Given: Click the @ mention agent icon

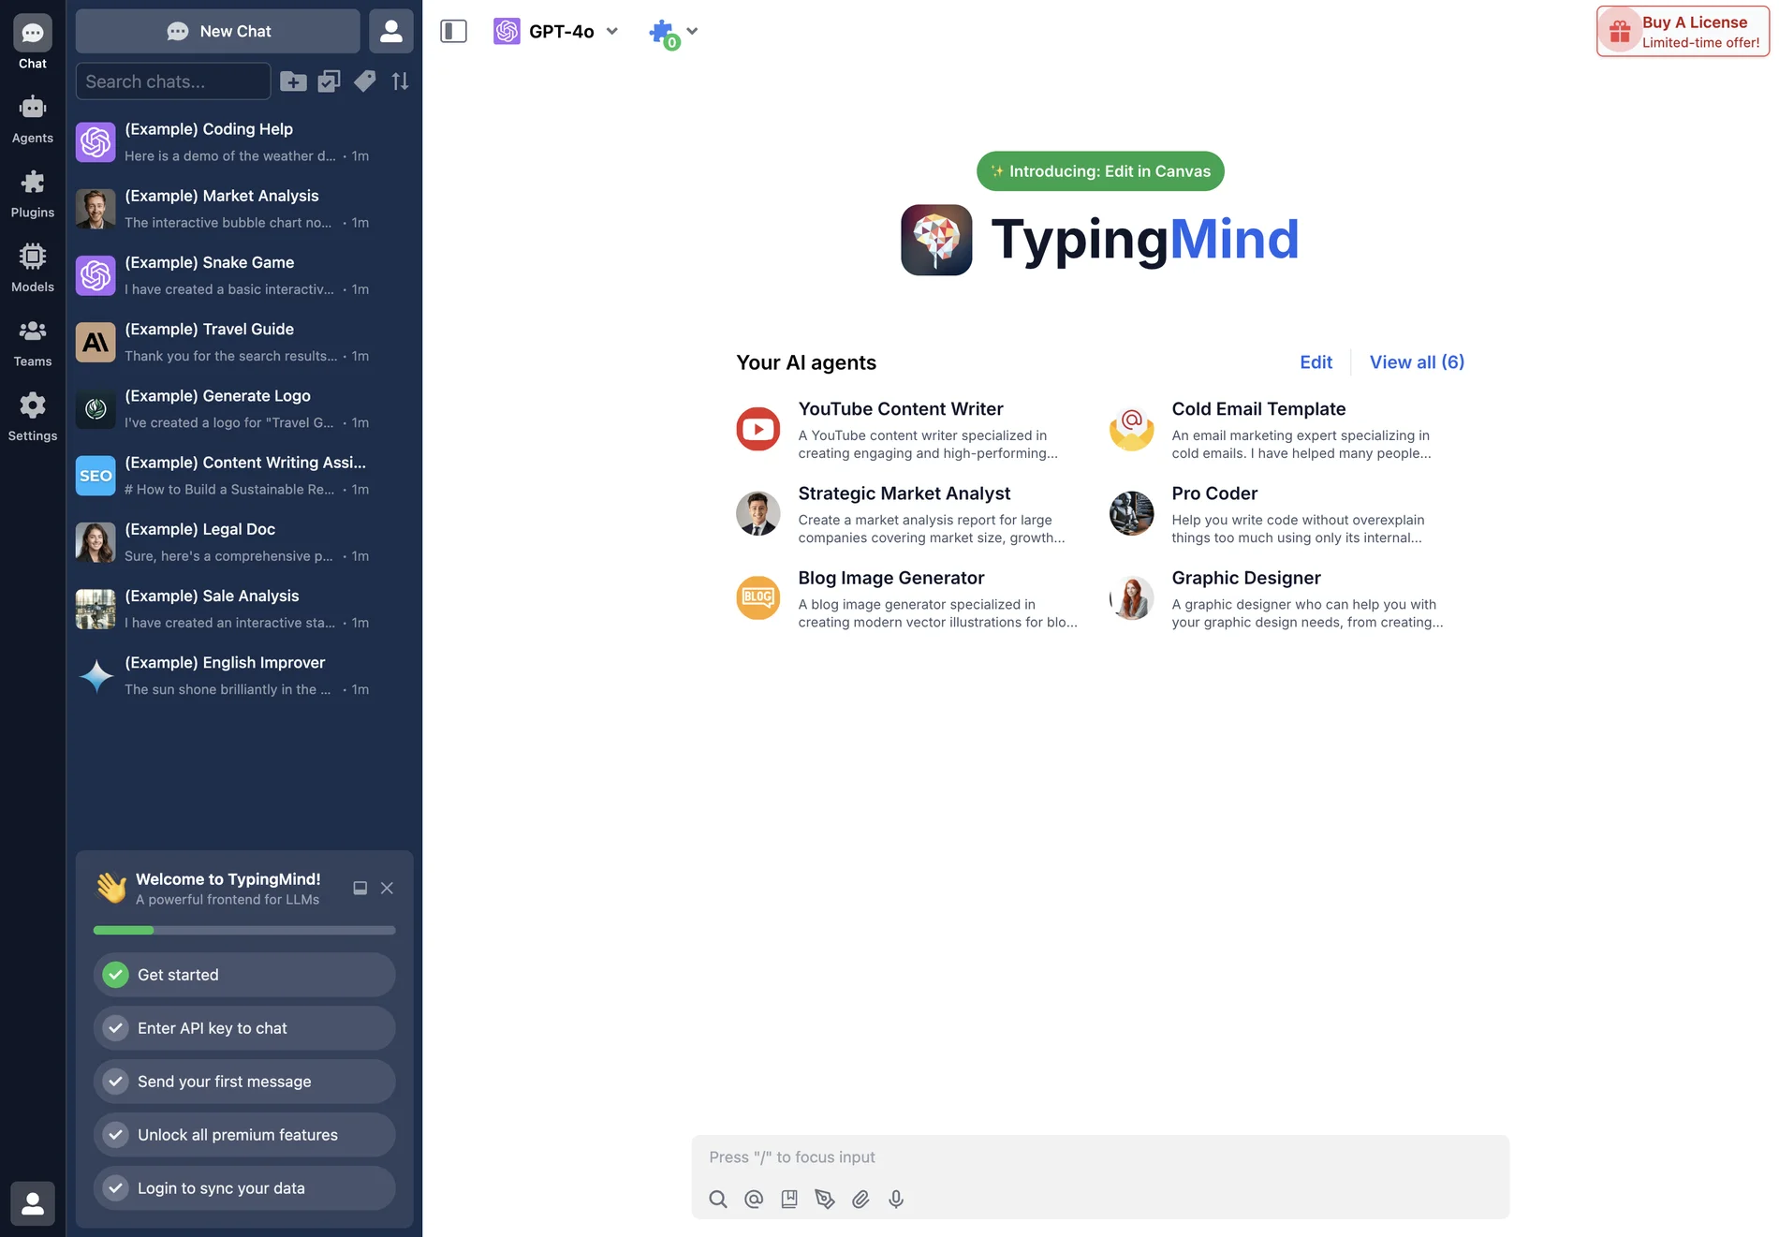Looking at the screenshot, I should [754, 1200].
